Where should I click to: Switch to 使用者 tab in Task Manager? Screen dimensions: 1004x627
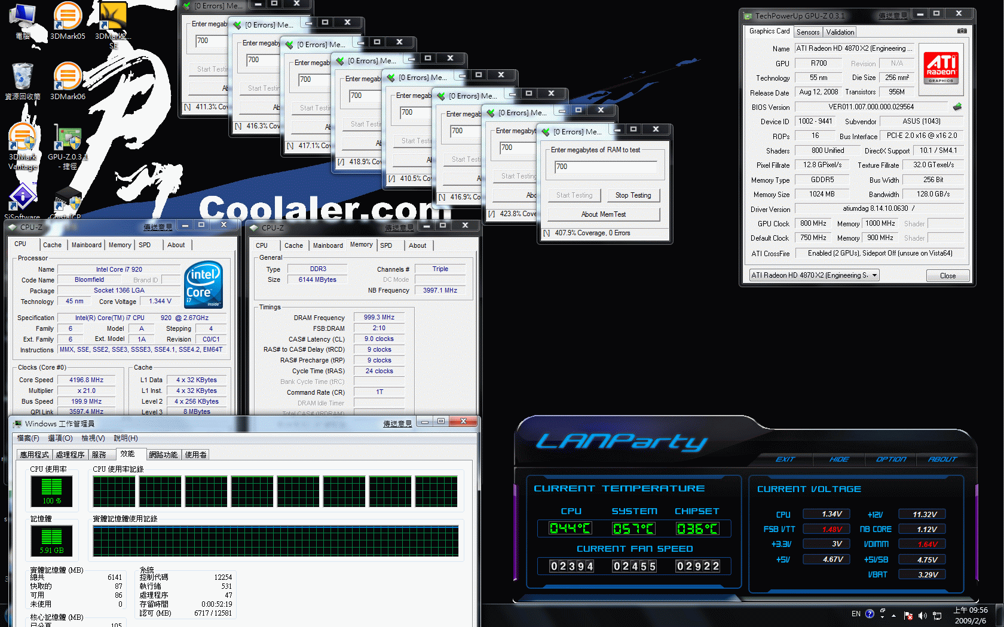tap(196, 455)
